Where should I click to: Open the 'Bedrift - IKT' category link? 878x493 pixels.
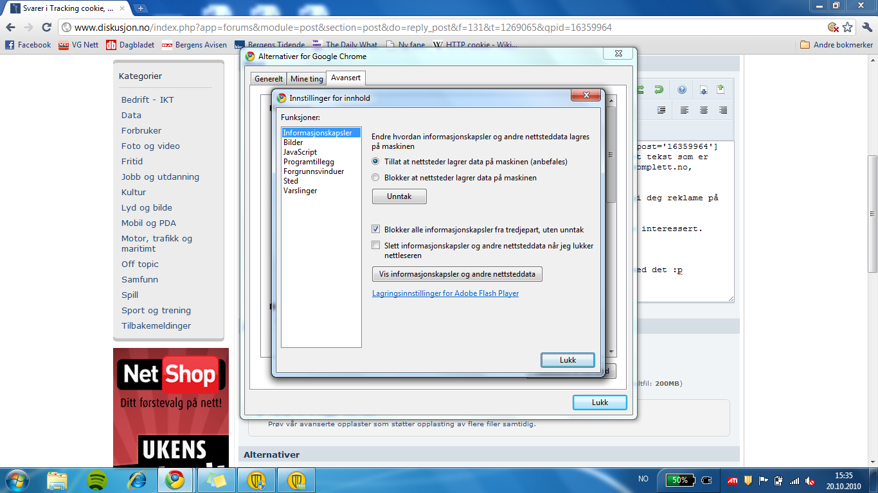coord(148,99)
